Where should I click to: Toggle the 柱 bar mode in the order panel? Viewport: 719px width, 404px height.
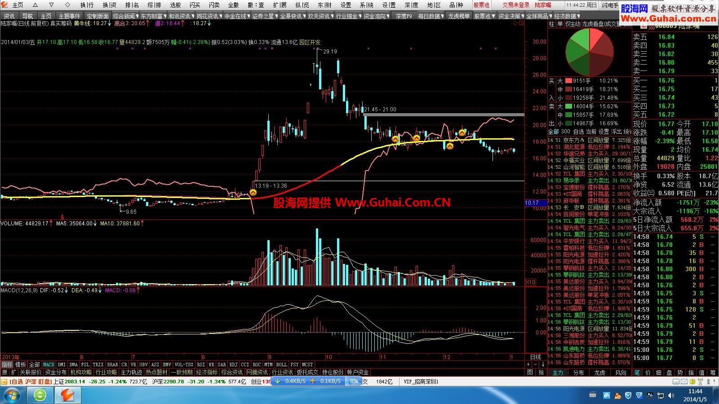(552, 24)
